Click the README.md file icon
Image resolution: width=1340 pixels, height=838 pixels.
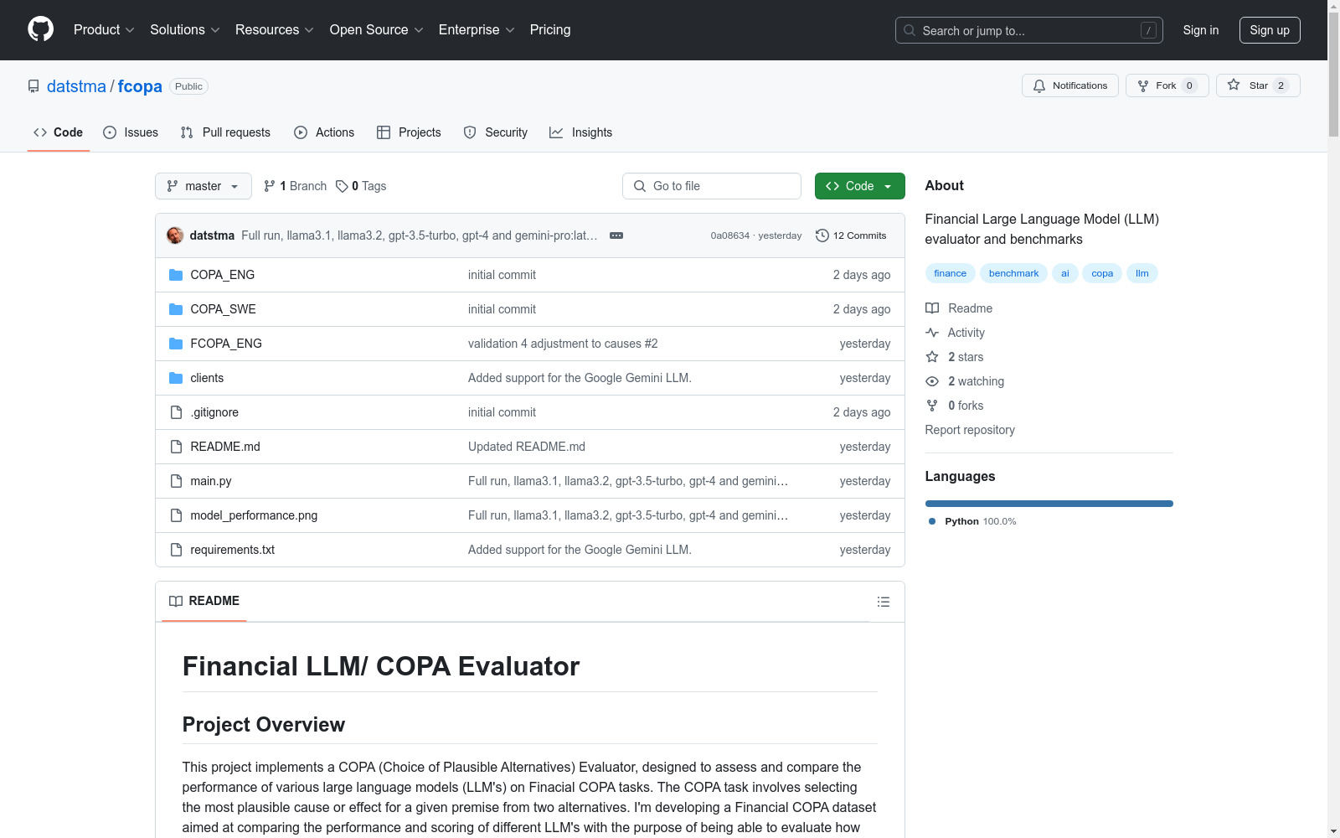[x=176, y=447]
